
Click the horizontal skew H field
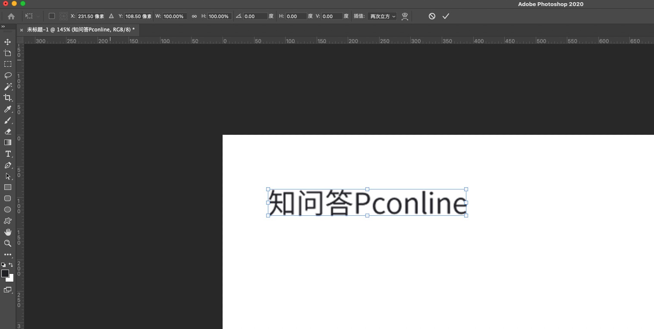coord(296,16)
